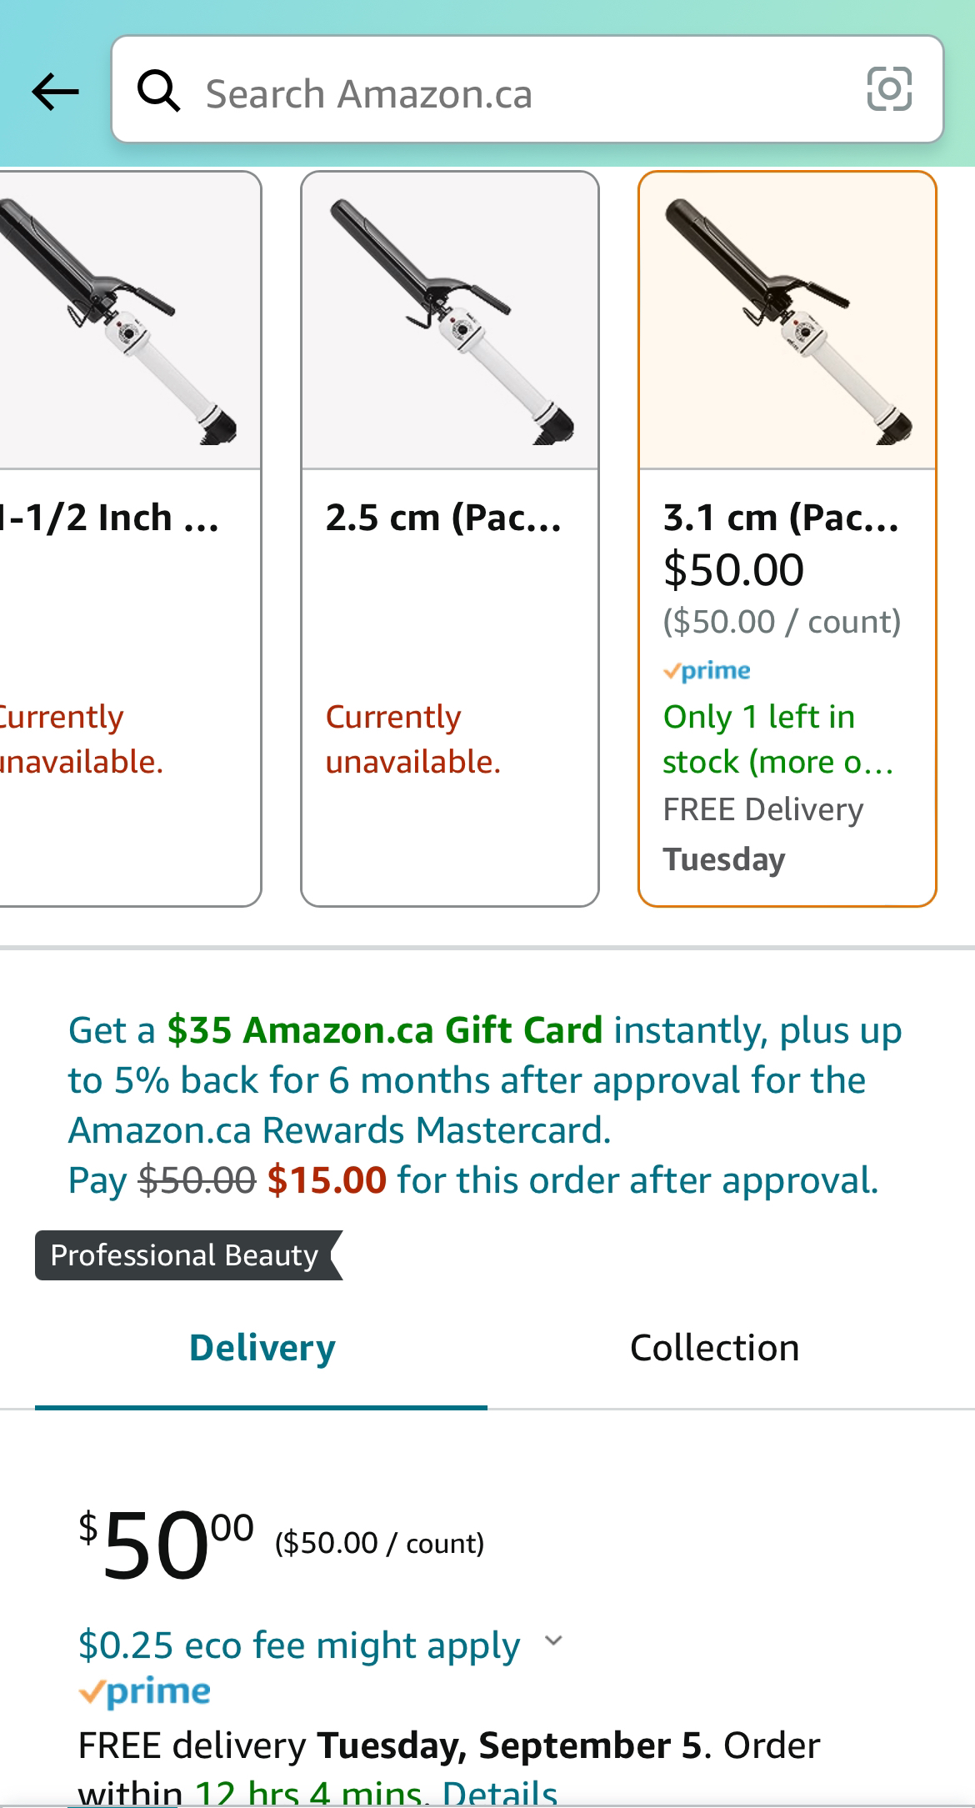975x1808 pixels.
Task: Click the prime logo below the eco fee
Action: point(145,1691)
